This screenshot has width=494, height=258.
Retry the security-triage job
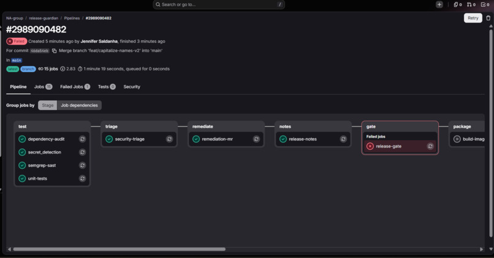[x=169, y=139]
